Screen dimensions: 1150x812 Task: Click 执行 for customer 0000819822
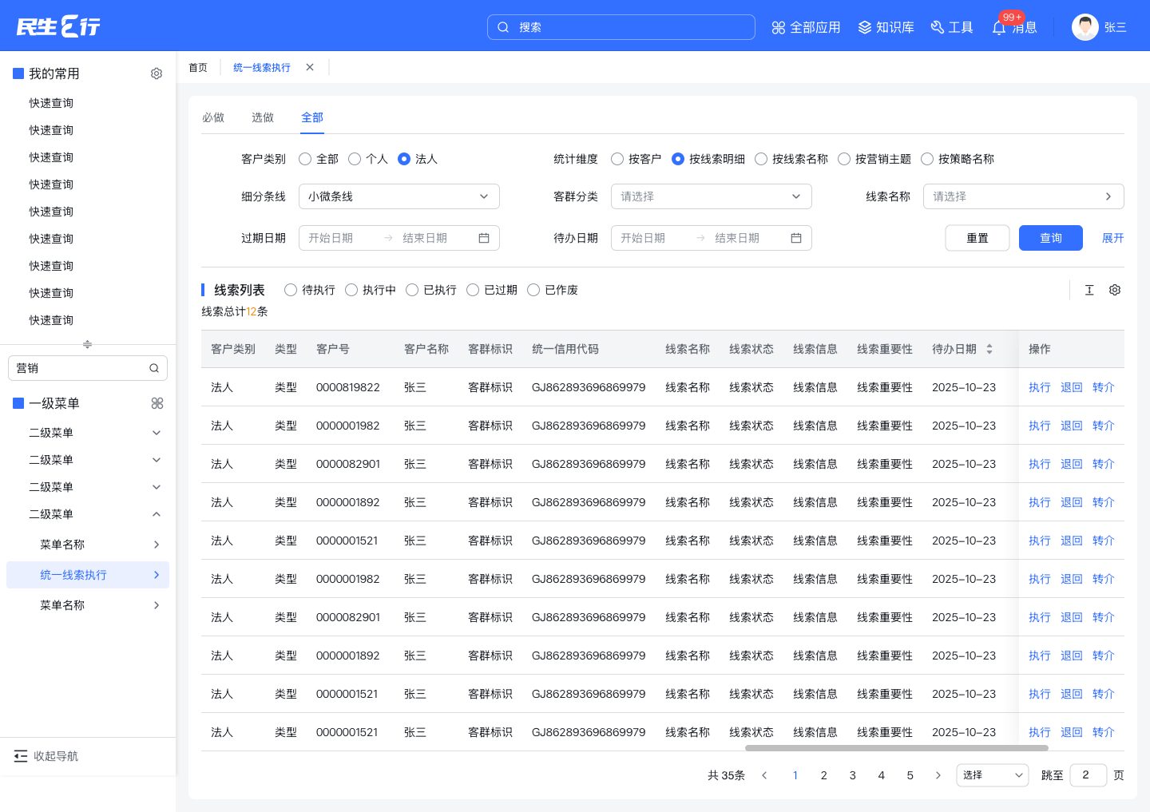click(1040, 387)
